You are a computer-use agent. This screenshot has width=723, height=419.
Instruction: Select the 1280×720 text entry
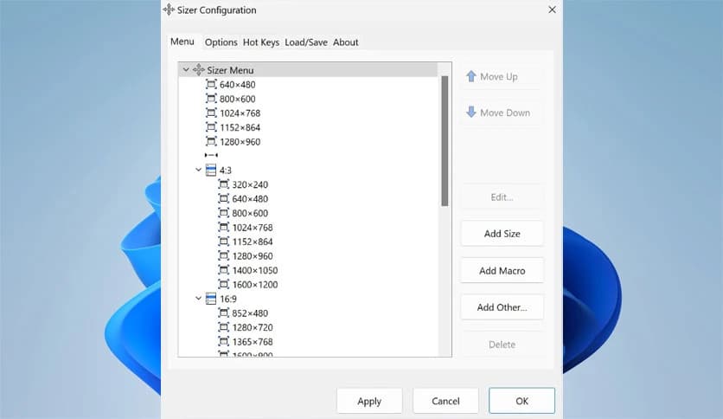[253, 327]
